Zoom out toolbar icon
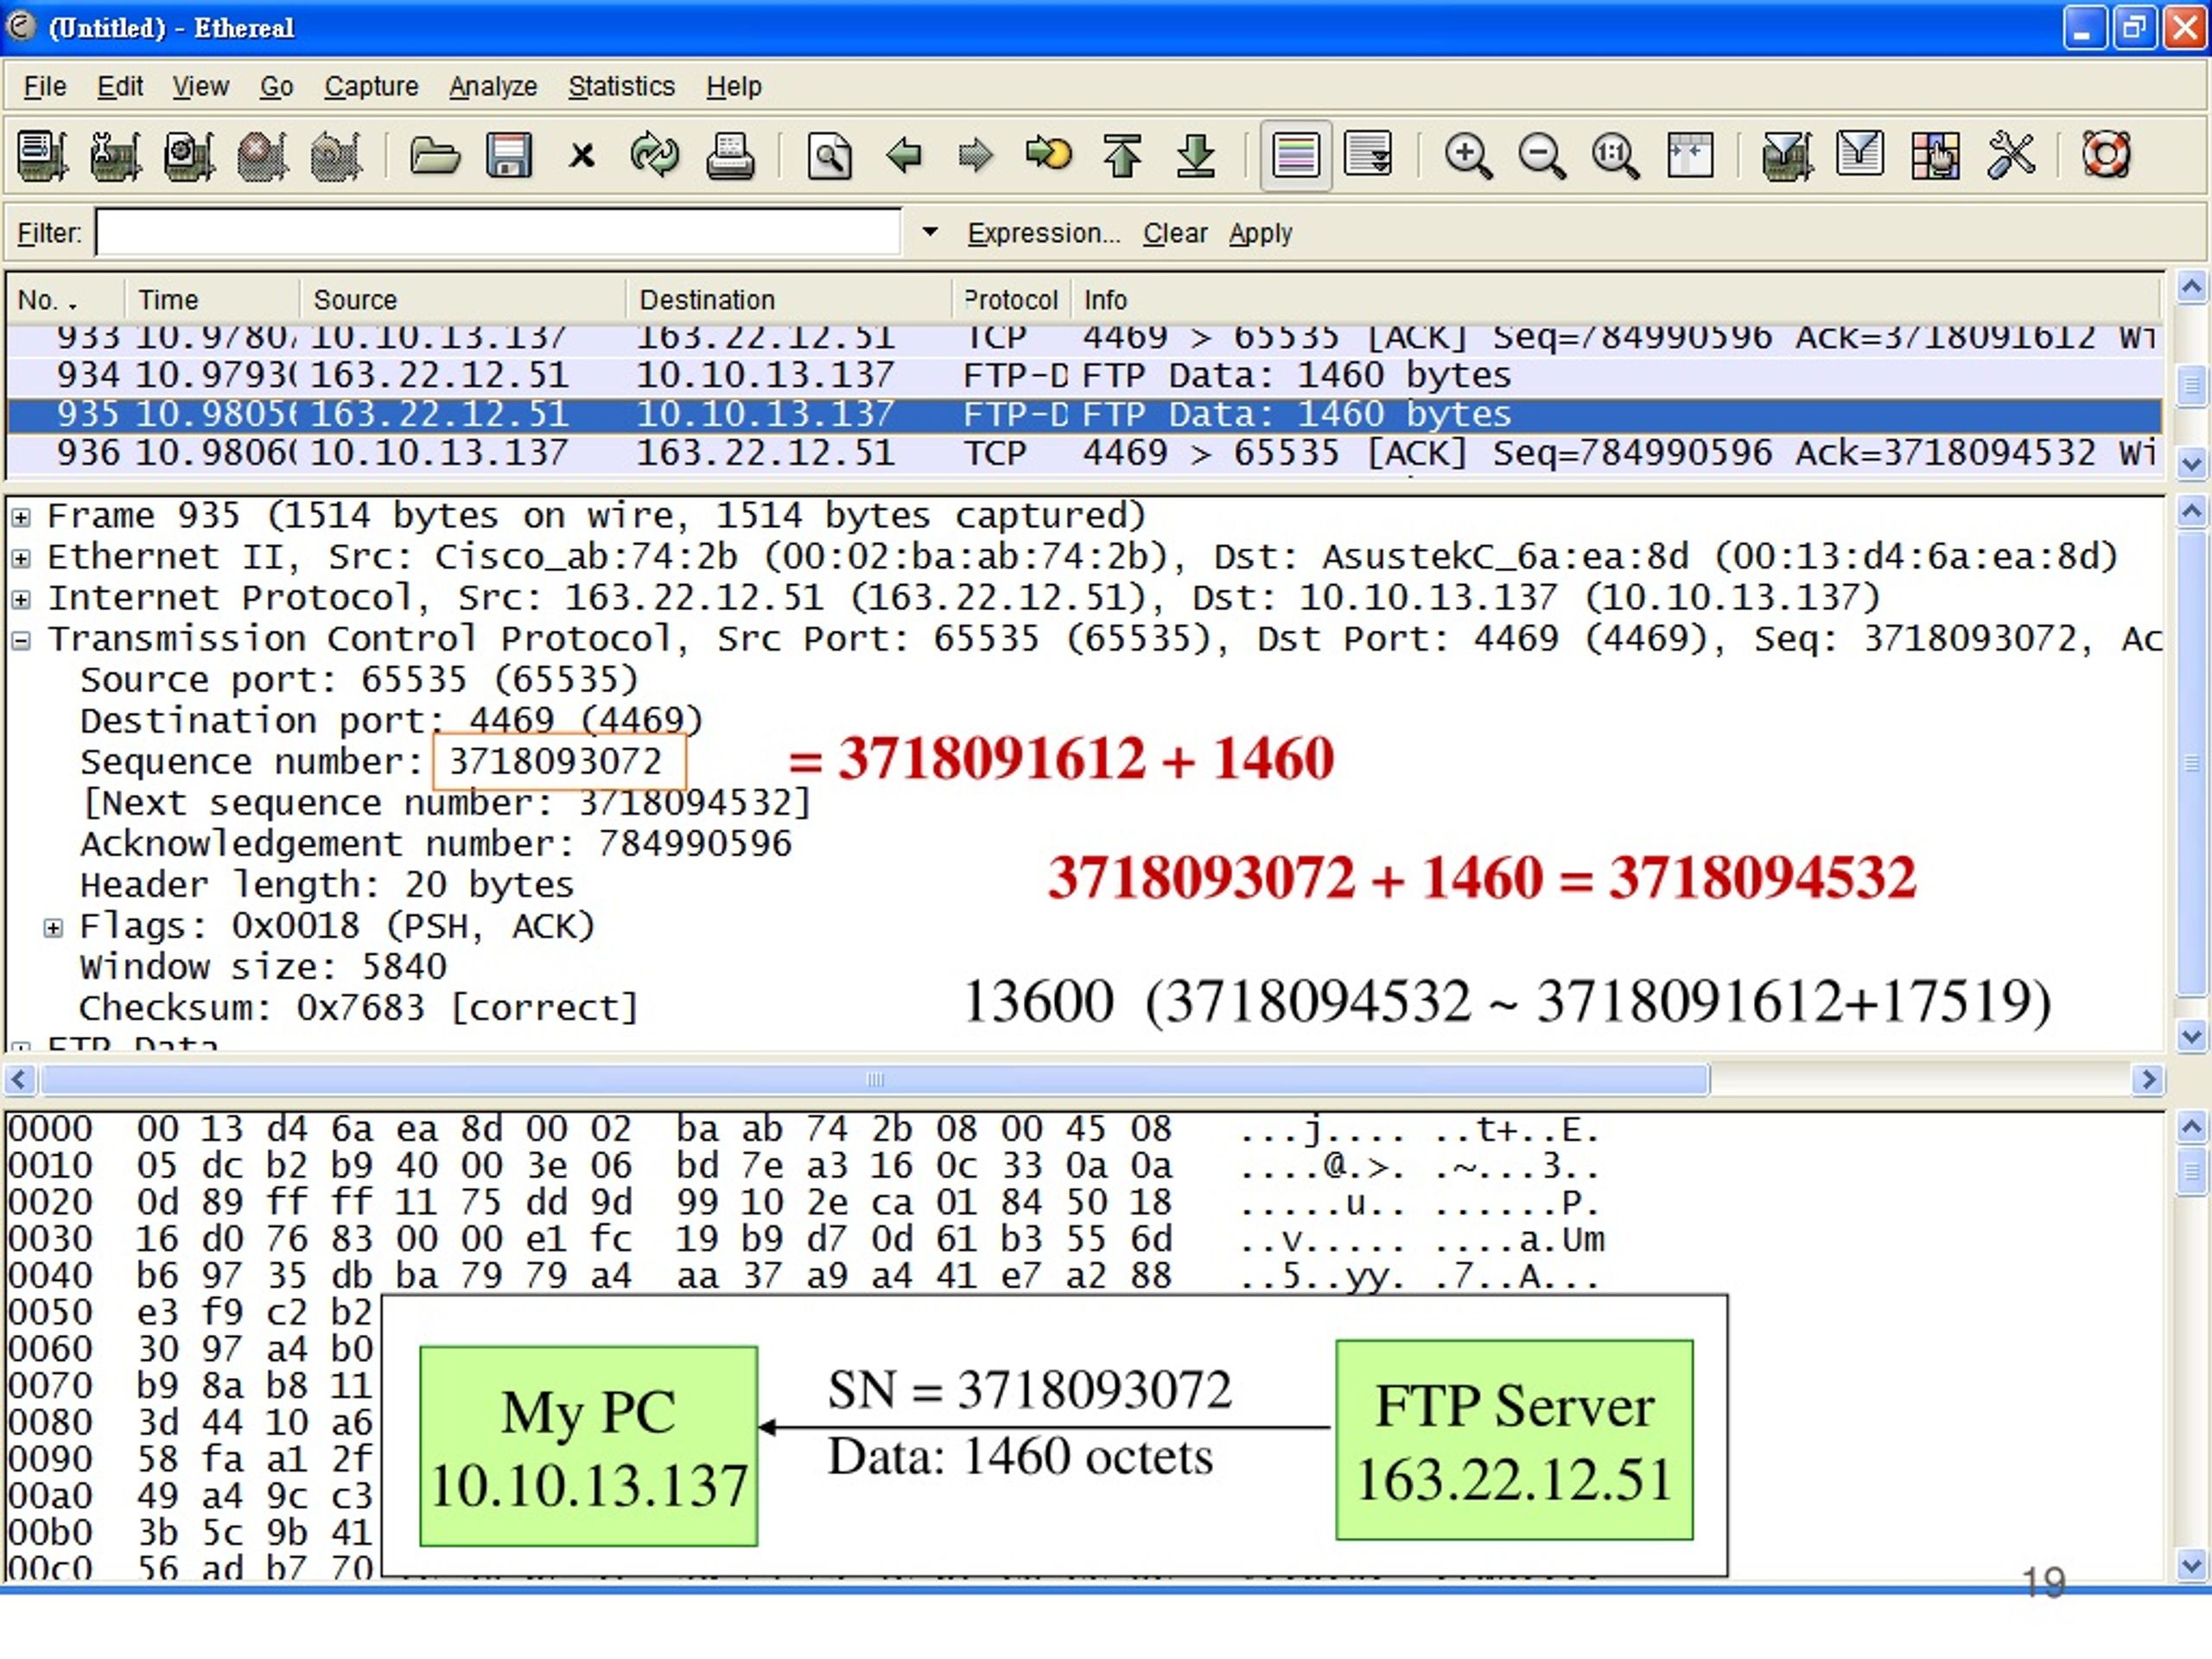This screenshot has height=1659, width=2212. pyautogui.click(x=1542, y=155)
